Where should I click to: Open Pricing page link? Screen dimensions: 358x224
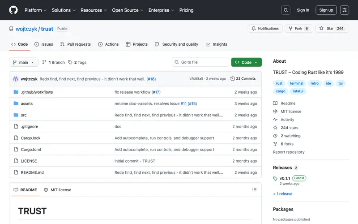[x=186, y=10]
